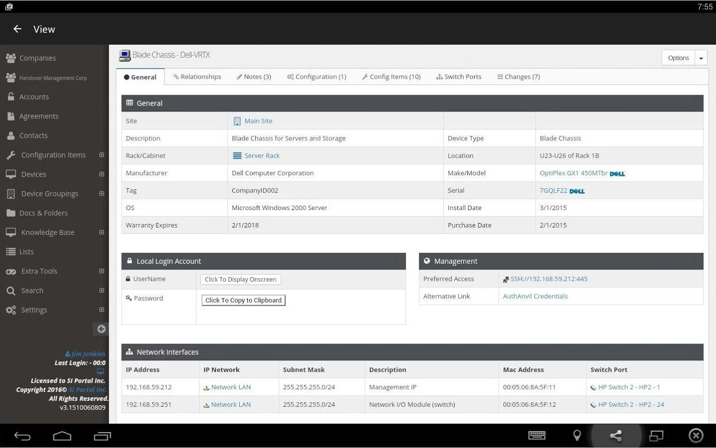Open Lists in the sidebar

click(x=26, y=252)
